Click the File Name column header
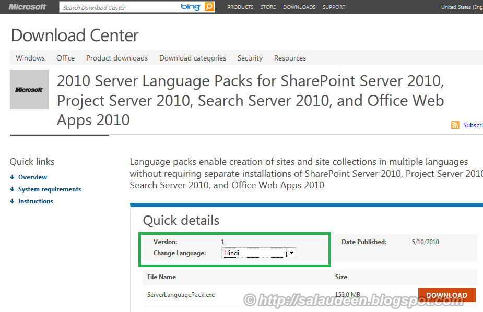This screenshot has width=483, height=312. [161, 277]
